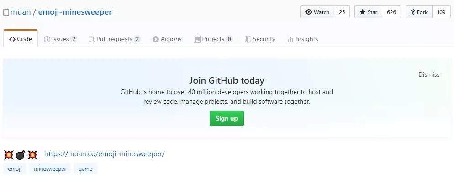Viewport: 454px width, 179px height.
Task: Click the eye icon on Watch button
Action: (x=309, y=12)
